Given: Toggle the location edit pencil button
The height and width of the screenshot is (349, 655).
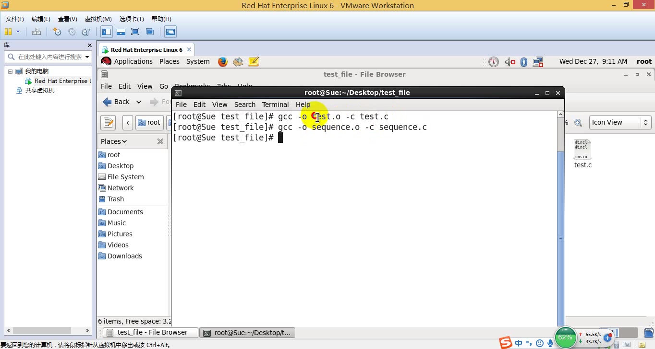Looking at the screenshot, I should [x=109, y=123].
